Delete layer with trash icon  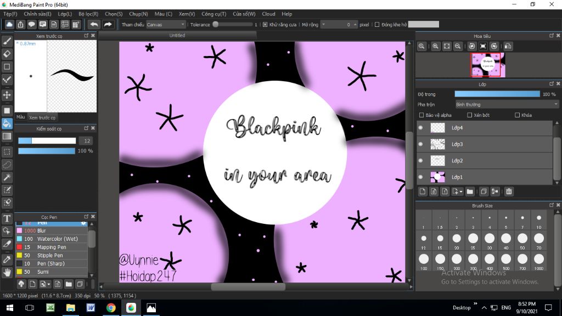[509, 191]
